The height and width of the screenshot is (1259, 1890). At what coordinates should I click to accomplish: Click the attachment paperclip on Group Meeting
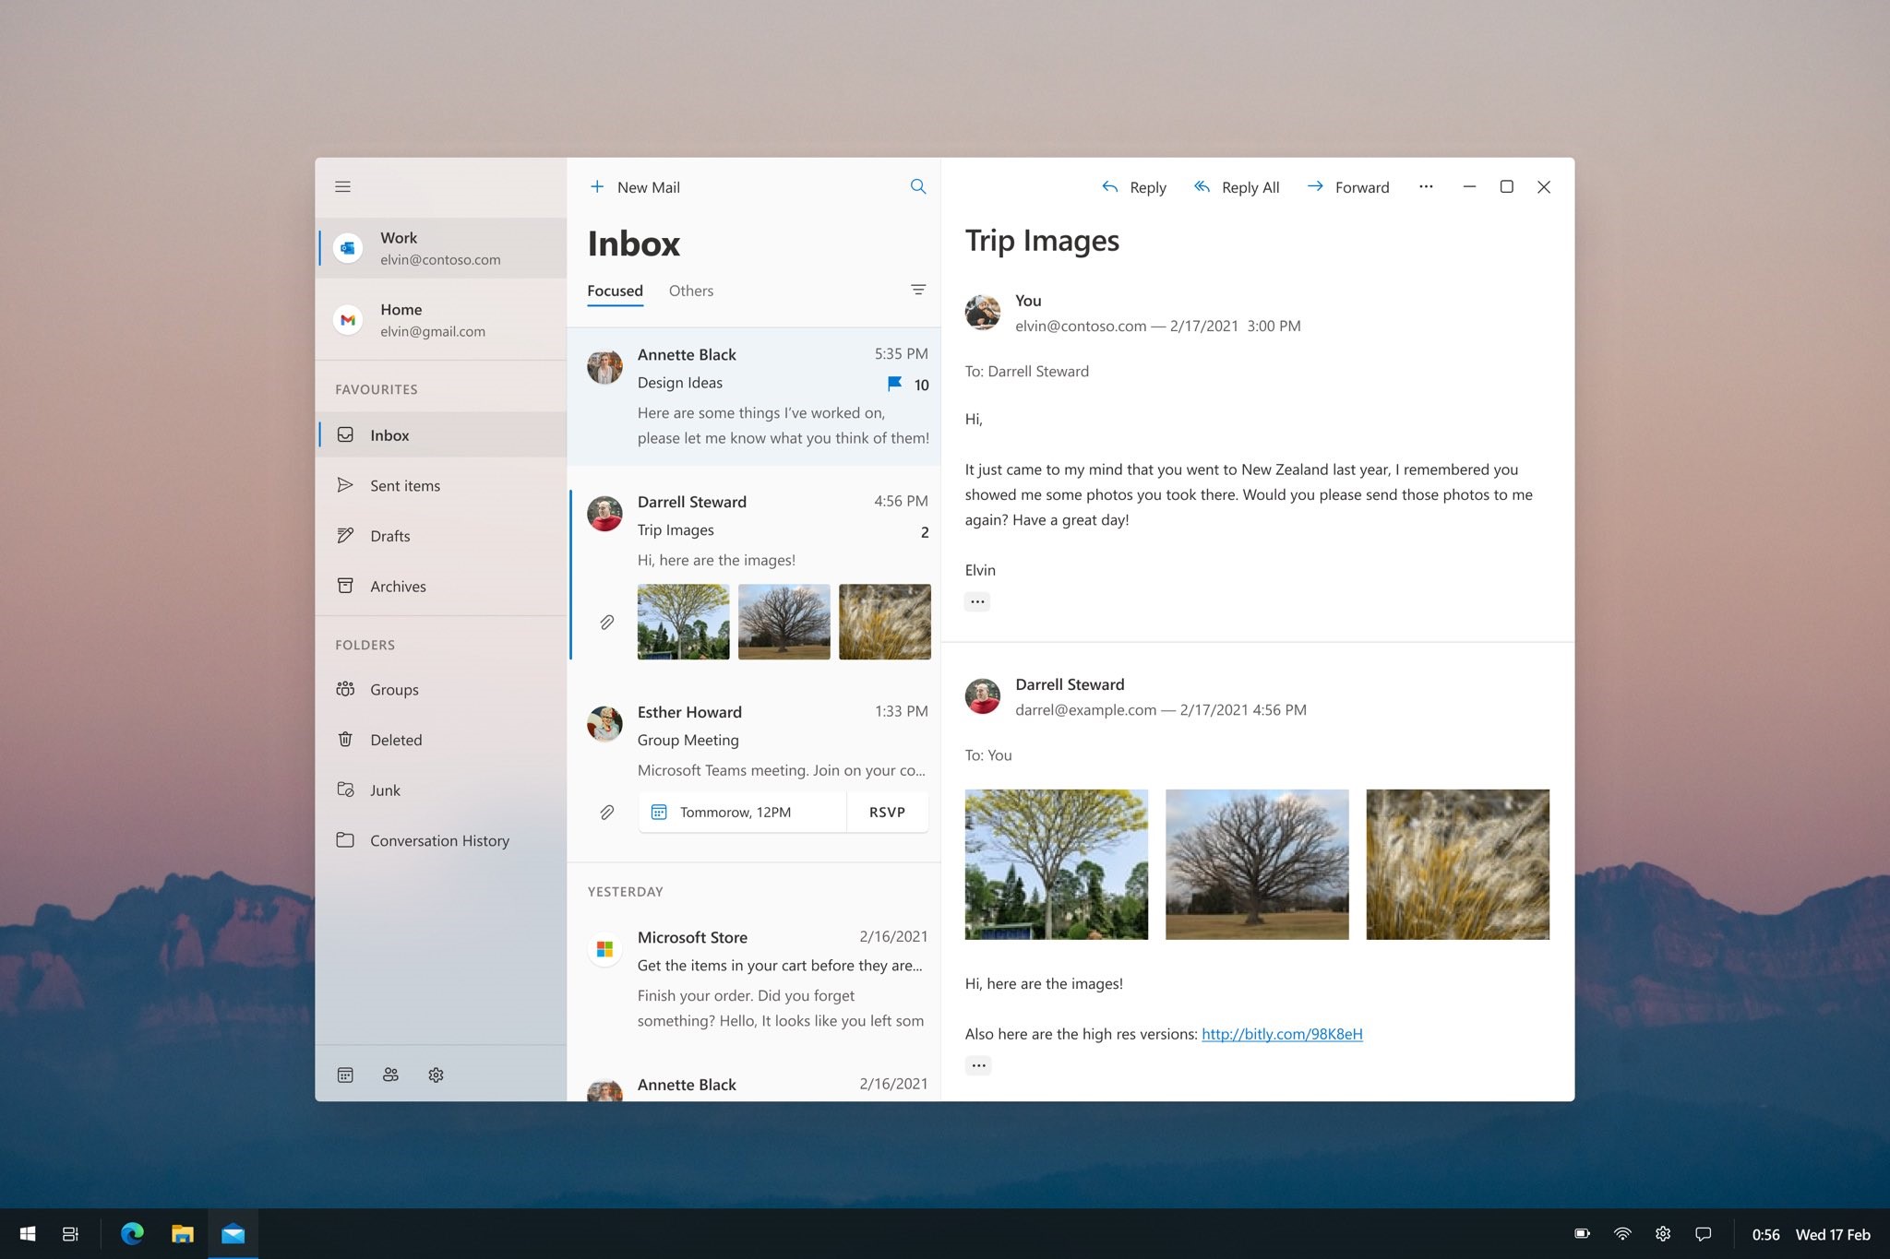tap(606, 813)
